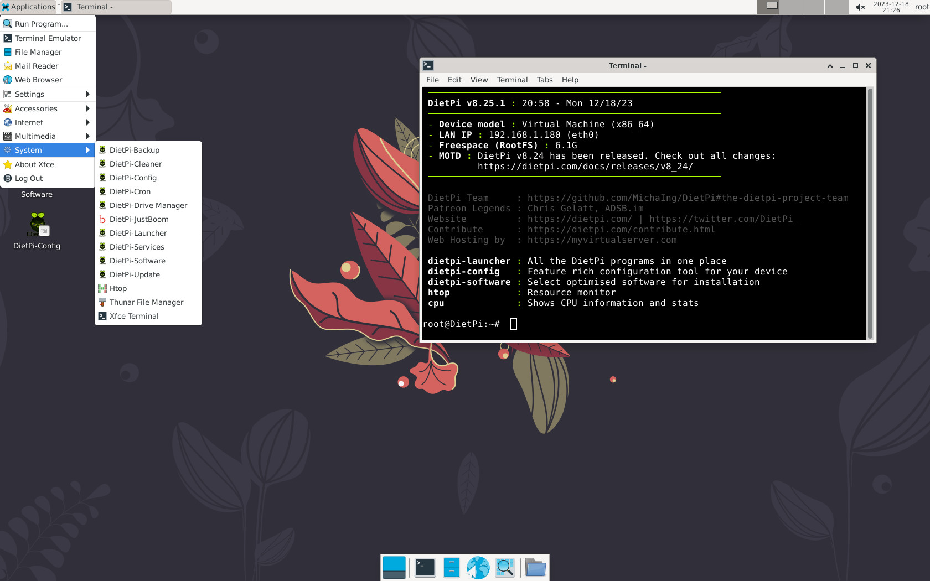
Task: Launch DietPi-Services
Action: tap(148, 247)
